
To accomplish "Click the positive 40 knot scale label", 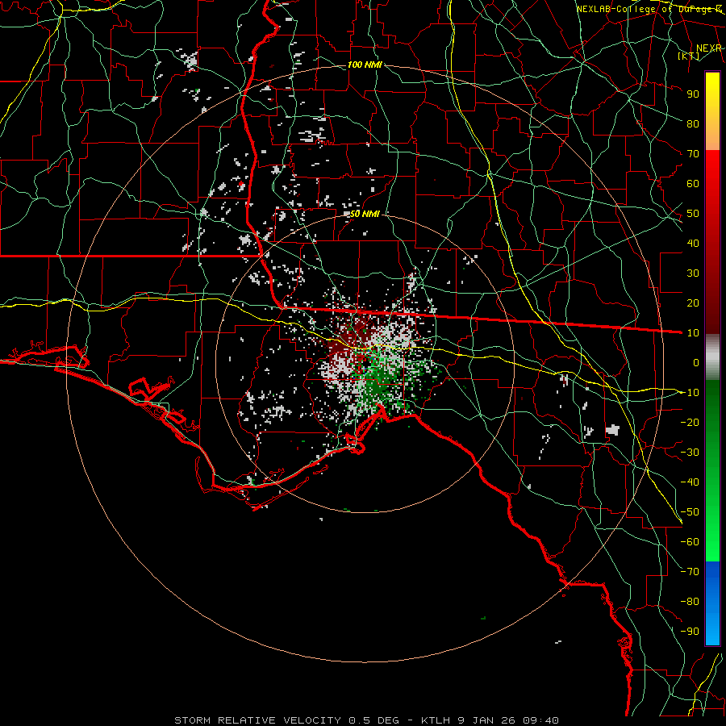I will click(693, 243).
